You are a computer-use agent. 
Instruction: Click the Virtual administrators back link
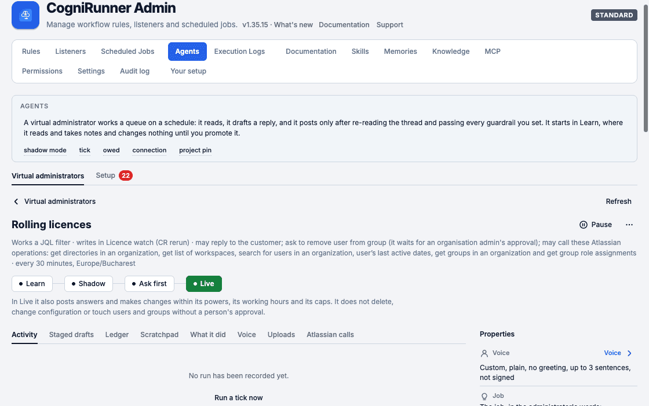pyautogui.click(x=60, y=202)
